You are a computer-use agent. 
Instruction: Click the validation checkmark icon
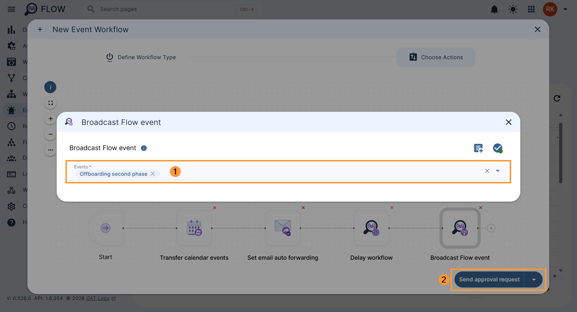[498, 148]
